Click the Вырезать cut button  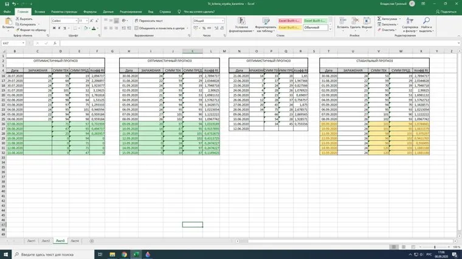pyautogui.click(x=24, y=19)
